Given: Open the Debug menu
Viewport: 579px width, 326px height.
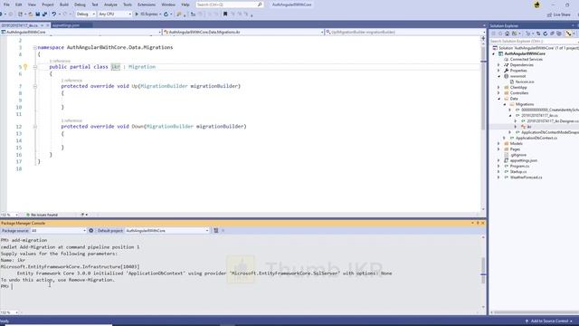Looking at the screenshot, I should (x=80, y=5).
